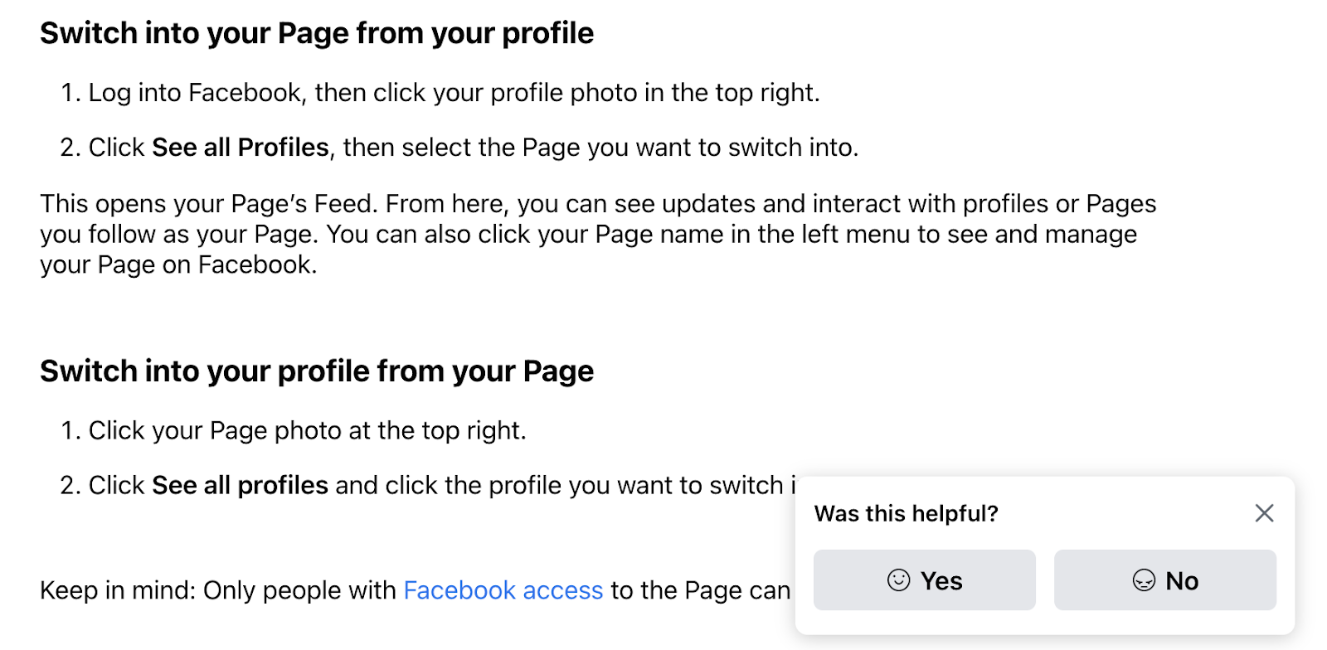
Task: Click bold 'See all Profiles' in first section
Action: coord(241,148)
